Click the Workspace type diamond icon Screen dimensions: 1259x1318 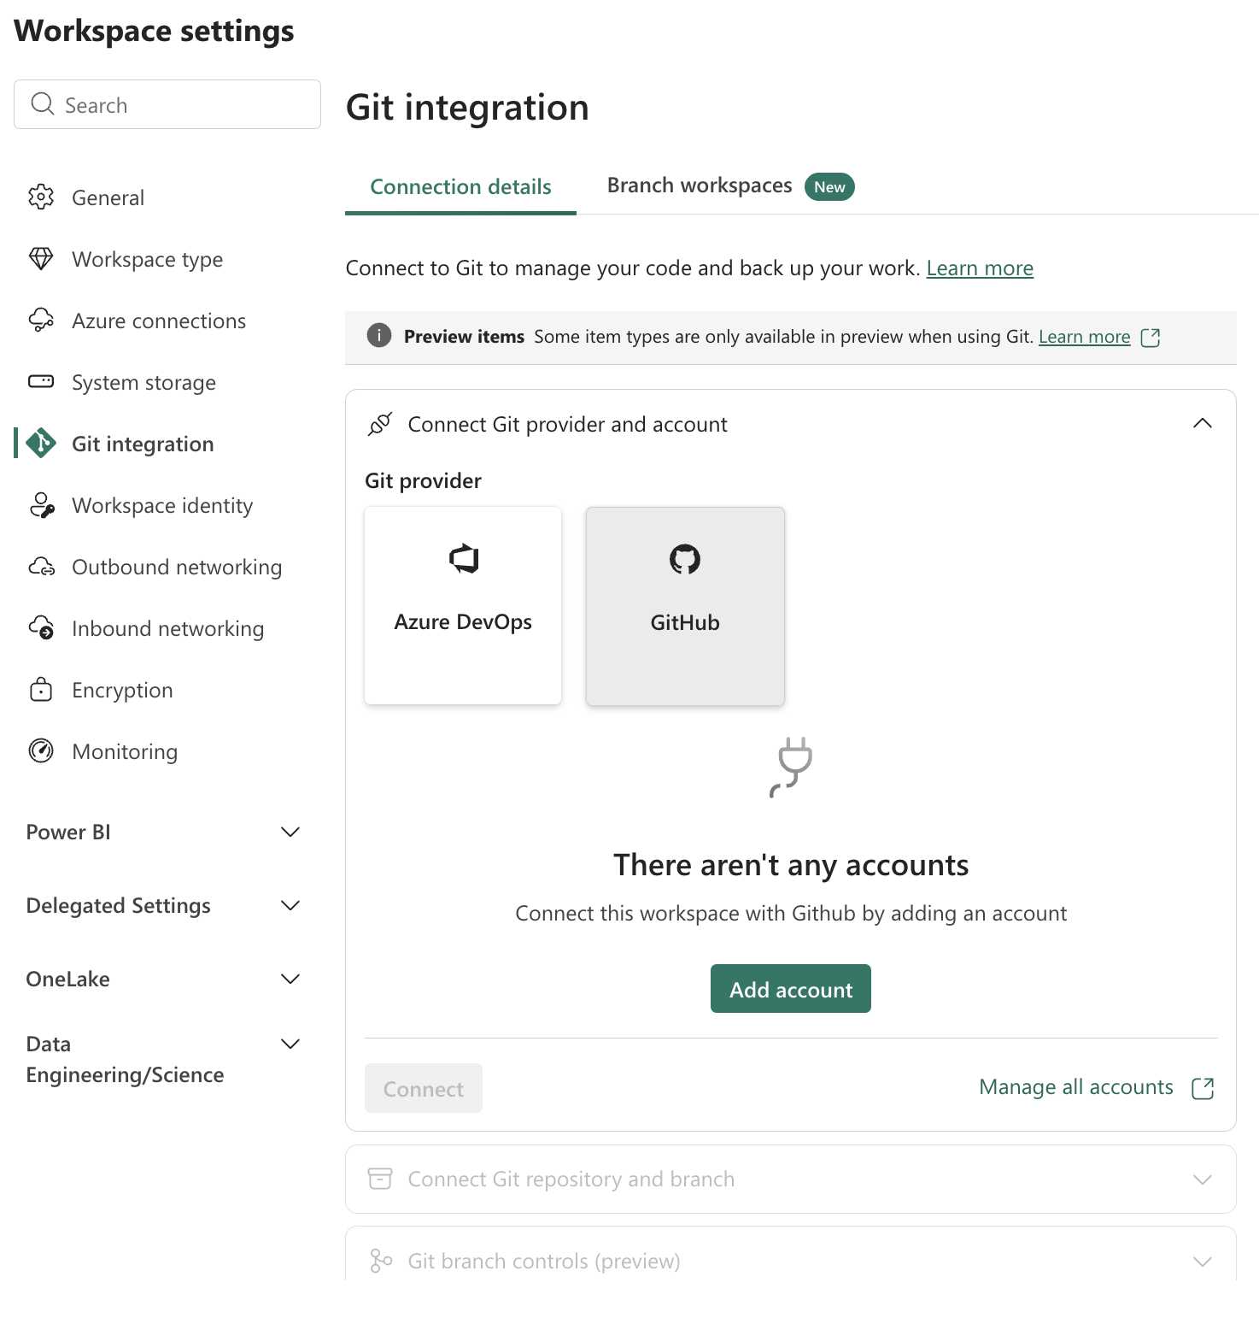(x=41, y=259)
